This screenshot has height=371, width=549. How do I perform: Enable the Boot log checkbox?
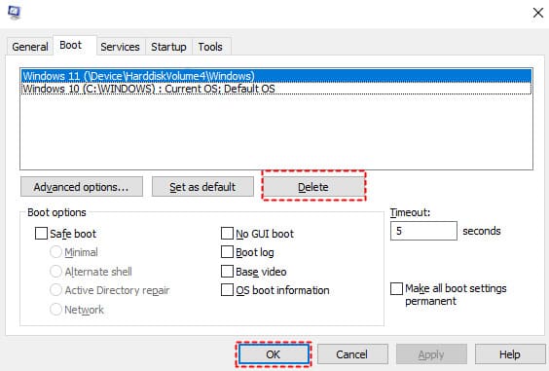click(227, 252)
